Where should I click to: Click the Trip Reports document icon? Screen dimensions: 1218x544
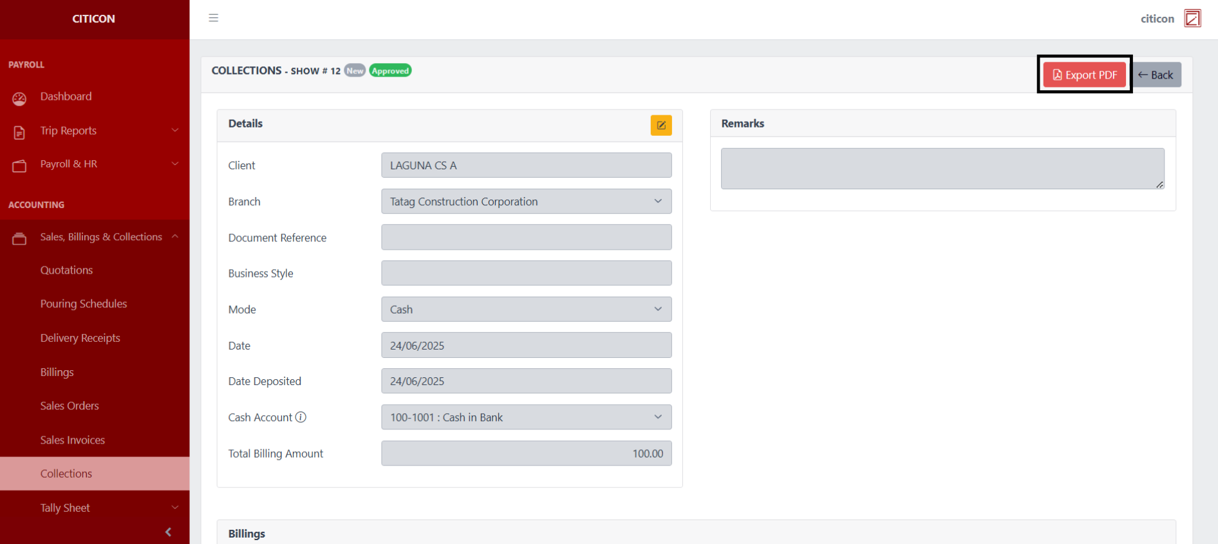19,132
